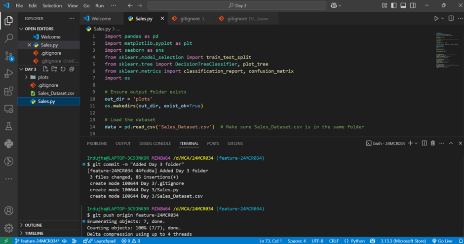Viewport: 464px width, 244px height.
Task: Switch to the DEBUG CONSOLE tab
Action: [x=155, y=143]
